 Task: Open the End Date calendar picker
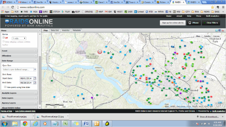(35, 83)
